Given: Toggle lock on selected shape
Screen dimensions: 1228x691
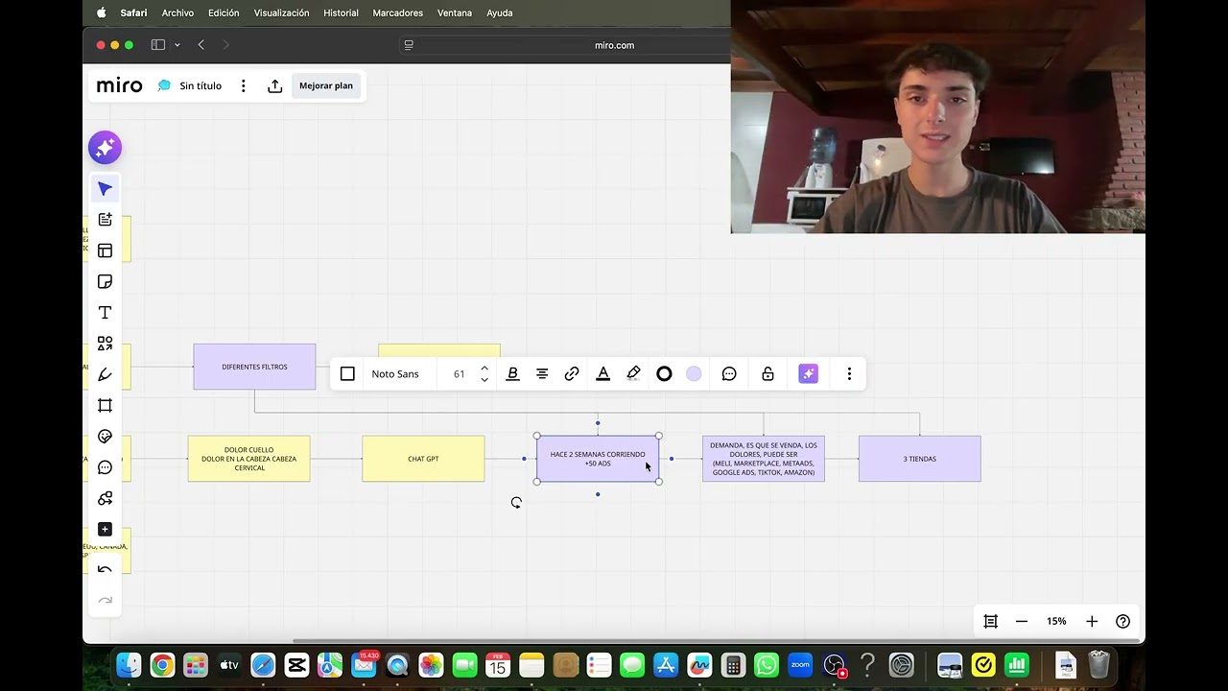Looking at the screenshot, I should 767,374.
